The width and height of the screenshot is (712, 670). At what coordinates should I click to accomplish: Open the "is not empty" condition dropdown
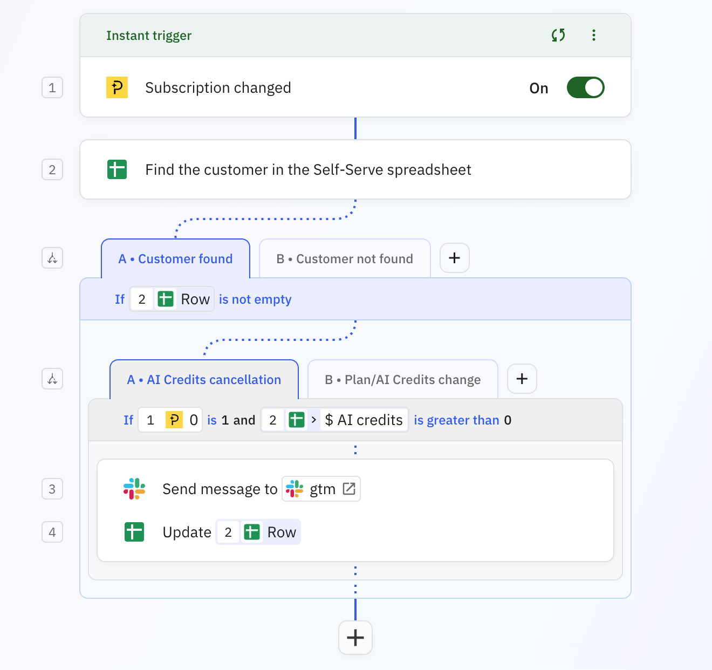point(255,299)
